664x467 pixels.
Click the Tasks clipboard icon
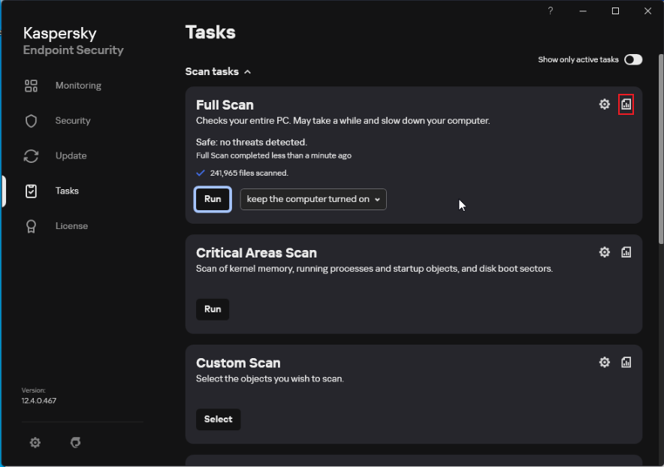[x=31, y=191]
